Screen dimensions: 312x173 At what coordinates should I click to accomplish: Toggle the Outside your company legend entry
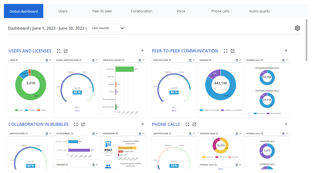(232, 110)
